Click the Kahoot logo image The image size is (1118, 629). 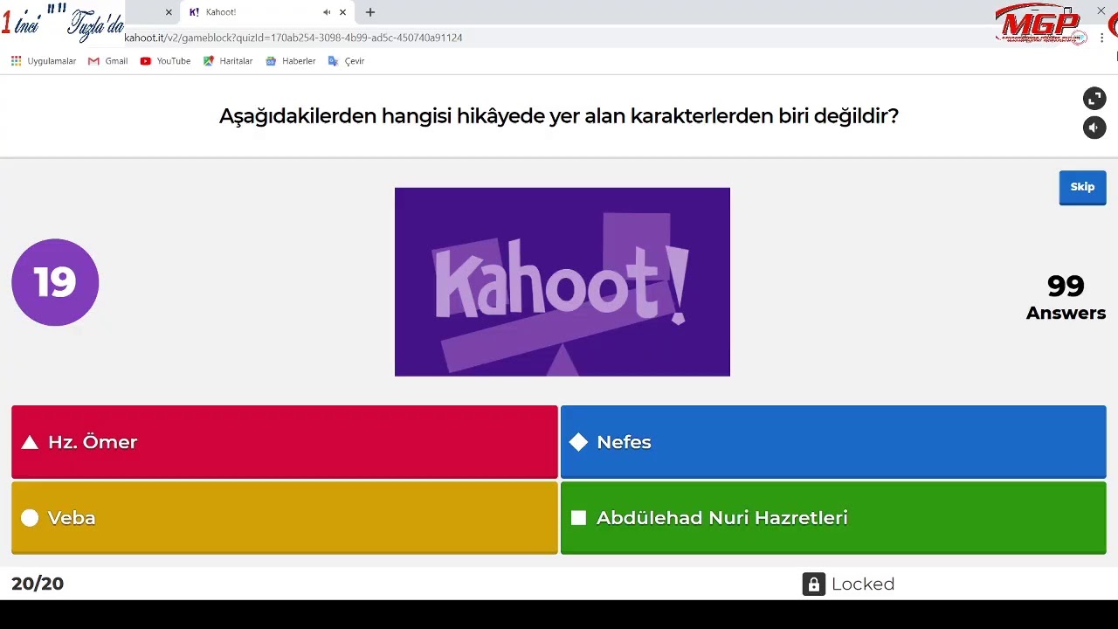point(562,282)
